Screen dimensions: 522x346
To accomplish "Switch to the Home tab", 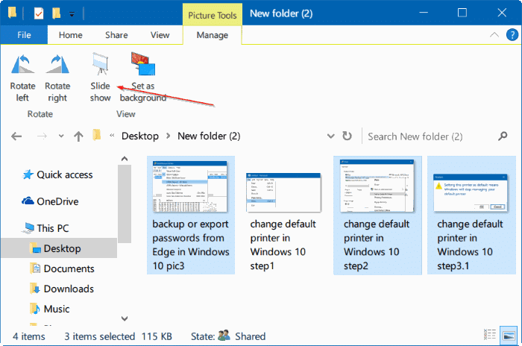I will pos(71,35).
